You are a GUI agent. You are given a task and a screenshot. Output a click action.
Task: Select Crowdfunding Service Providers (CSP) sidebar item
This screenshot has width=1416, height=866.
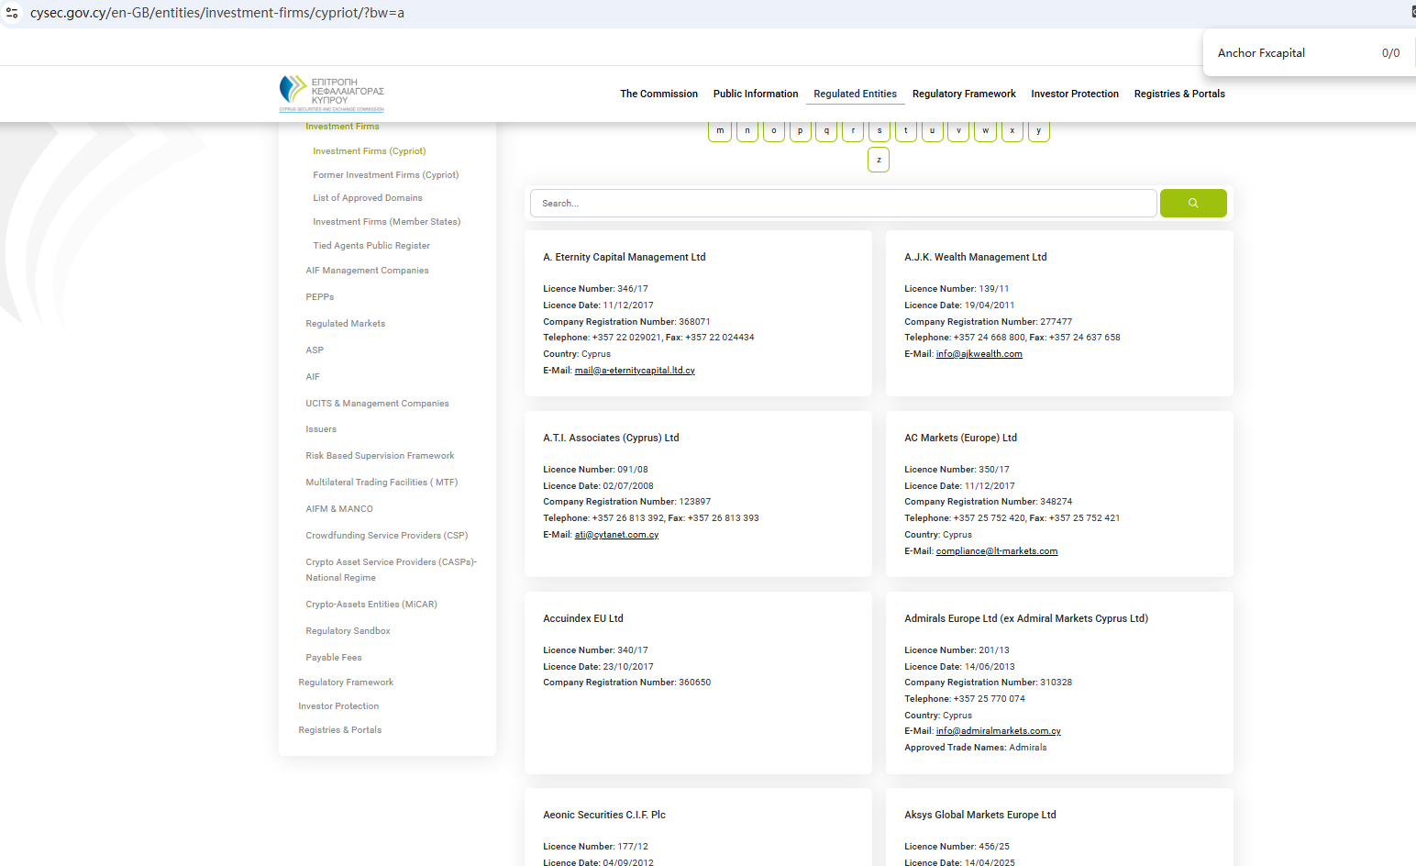pyautogui.click(x=386, y=536)
